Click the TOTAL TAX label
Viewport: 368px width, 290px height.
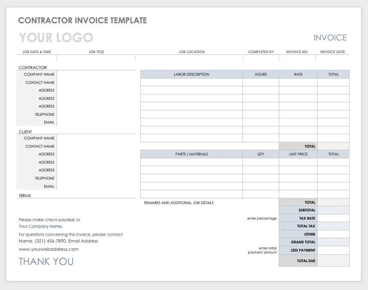click(x=306, y=226)
